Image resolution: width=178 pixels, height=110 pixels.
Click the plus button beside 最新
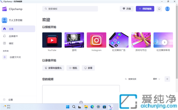click(167, 79)
